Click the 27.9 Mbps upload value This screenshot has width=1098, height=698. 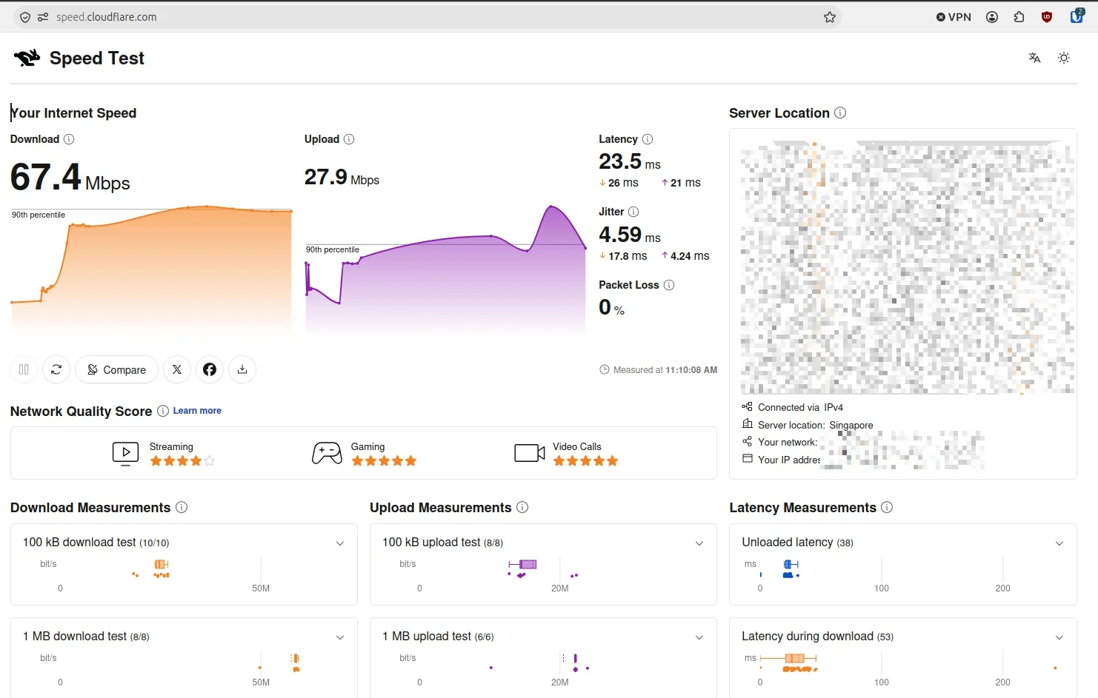(342, 177)
